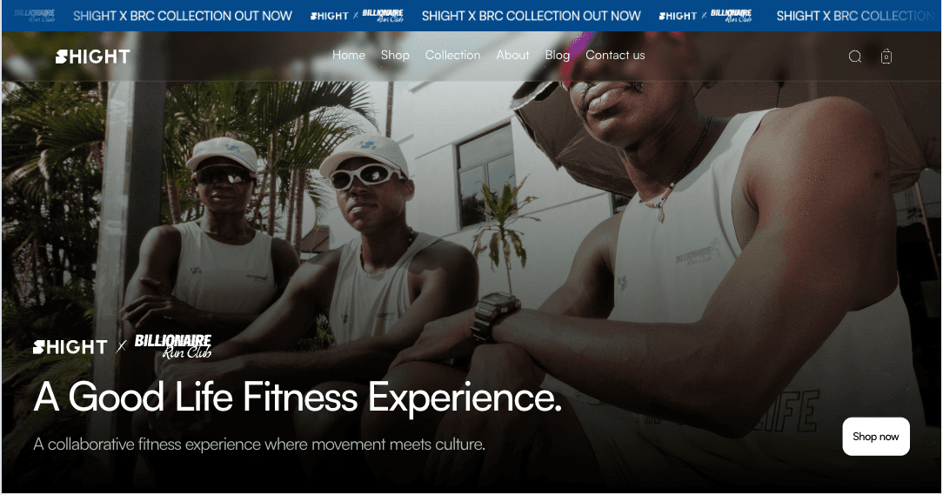Click 'A Good Life Fitness Experience.' headline
This screenshot has width=943, height=495.
coord(298,398)
